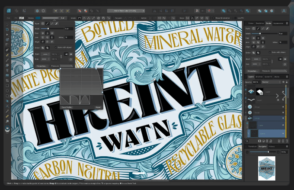Open the document title dropdown
This screenshot has width=294, height=190.
pos(126,11)
